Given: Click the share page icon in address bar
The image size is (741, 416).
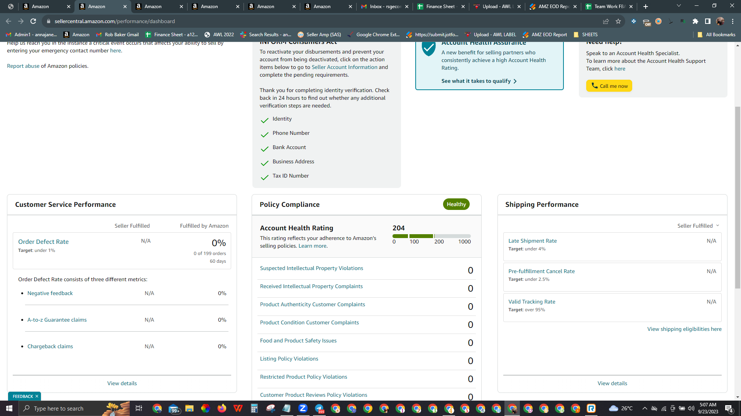Looking at the screenshot, I should coord(606,21).
